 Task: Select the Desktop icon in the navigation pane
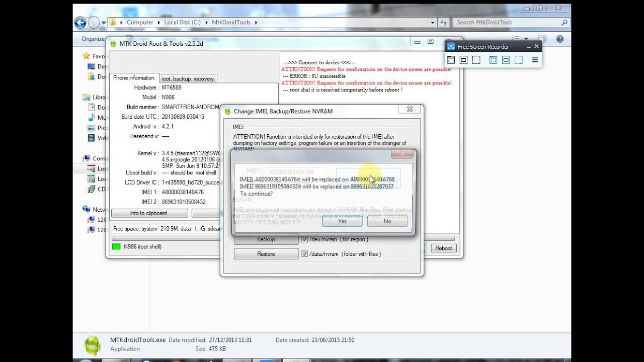click(x=91, y=66)
